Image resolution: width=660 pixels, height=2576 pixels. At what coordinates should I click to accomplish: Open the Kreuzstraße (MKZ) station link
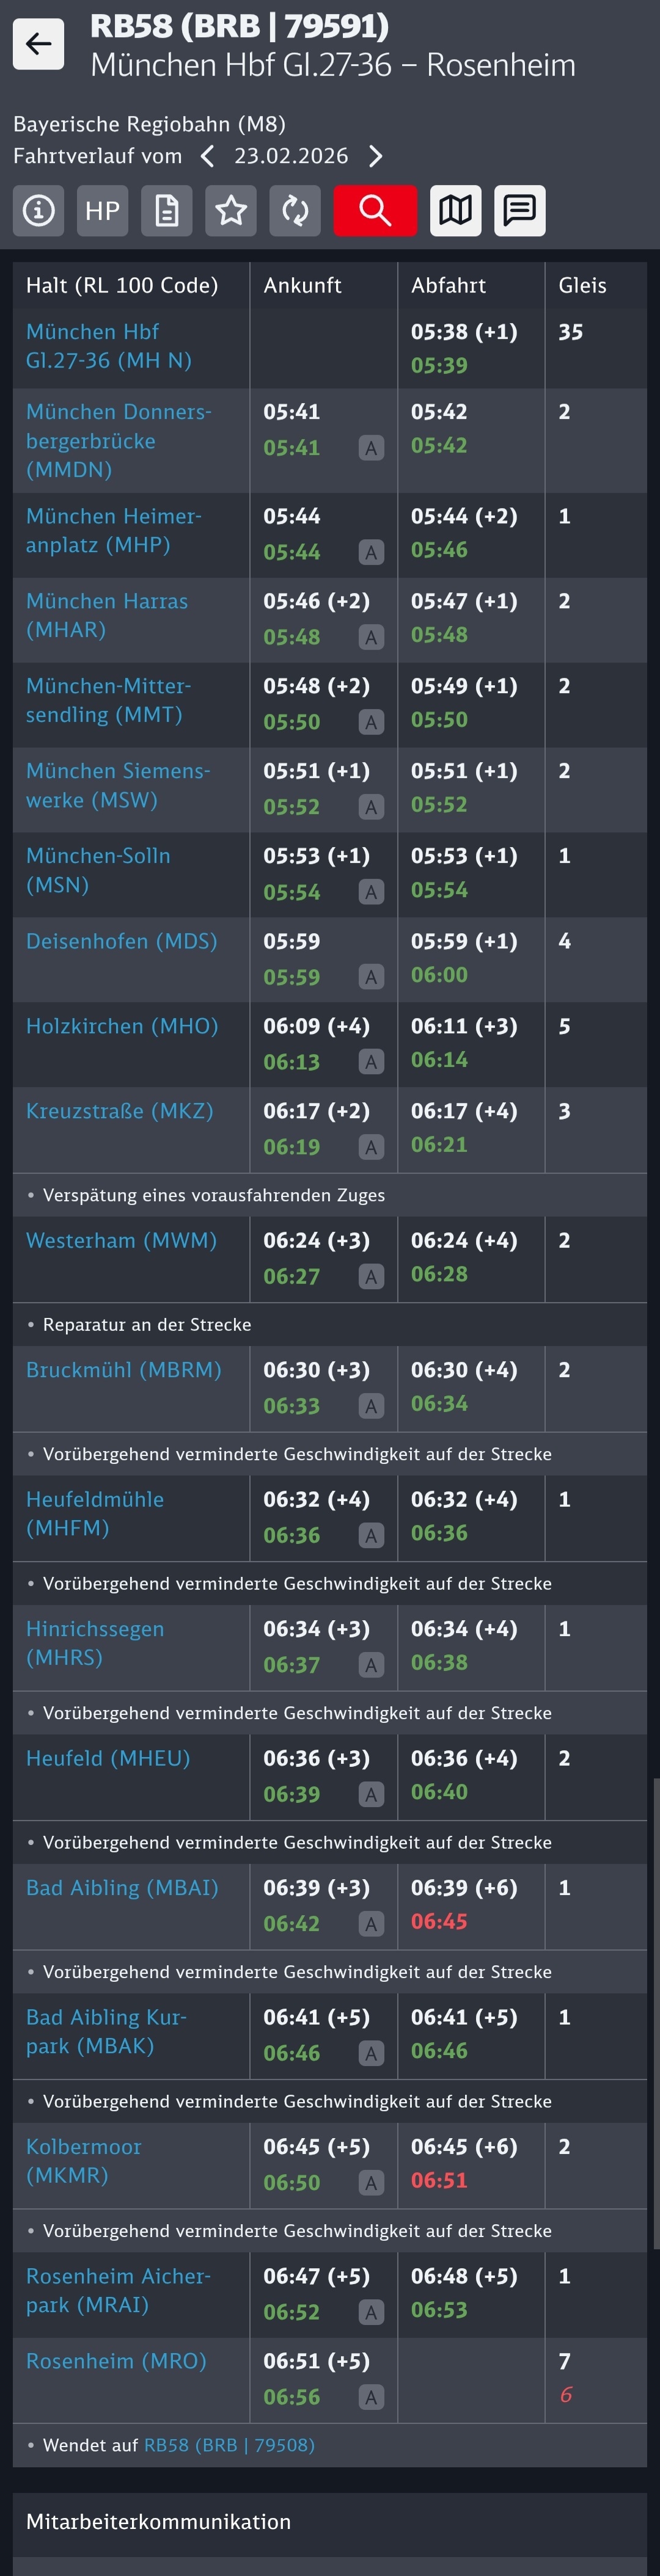pos(119,1111)
